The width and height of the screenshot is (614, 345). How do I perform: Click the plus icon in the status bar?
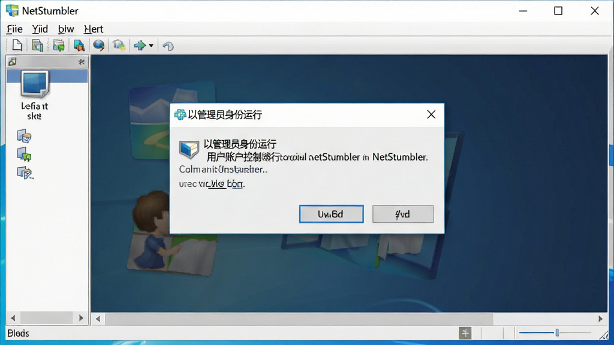[x=465, y=333]
